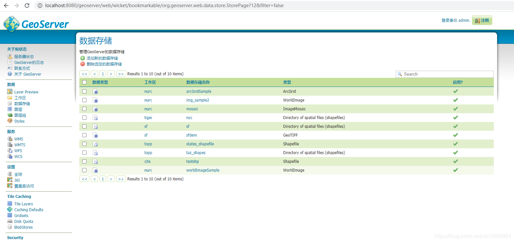
Task: Click the 删除选定的数据存储 link
Action: point(104,64)
